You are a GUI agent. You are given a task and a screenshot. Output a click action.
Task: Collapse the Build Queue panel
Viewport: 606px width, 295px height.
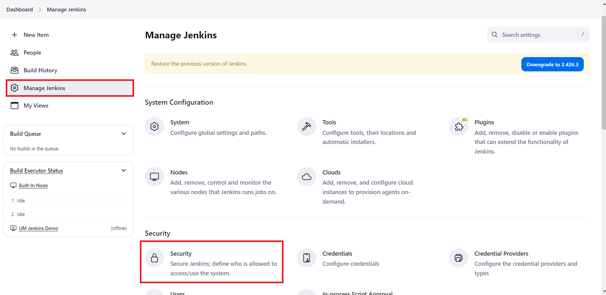click(124, 134)
